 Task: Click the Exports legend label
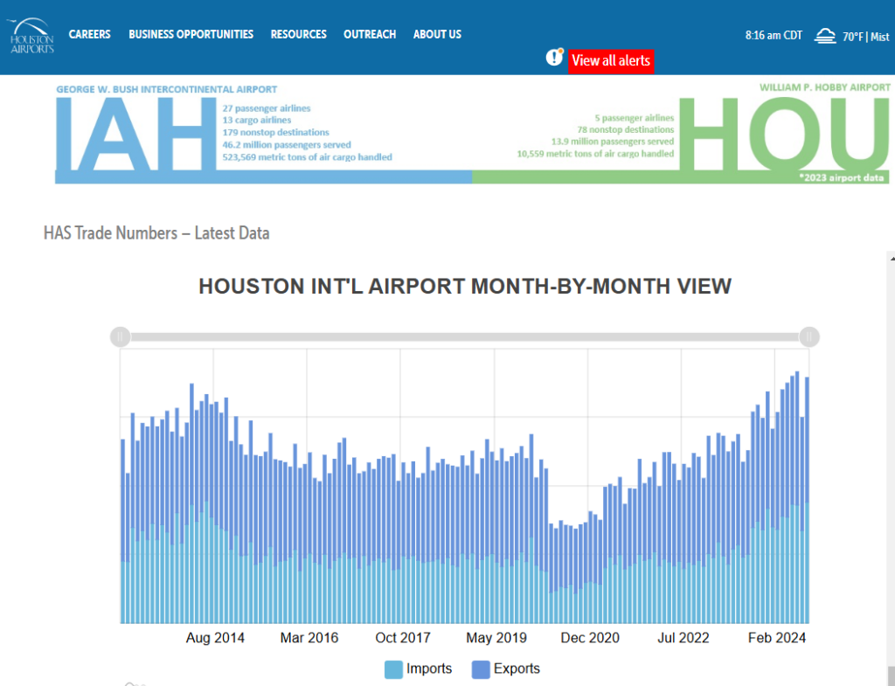pyautogui.click(x=517, y=669)
